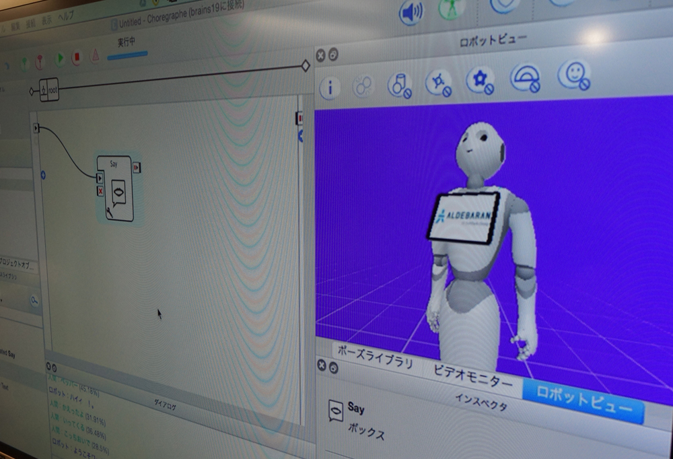Click the red Stop behavior button

click(76, 58)
